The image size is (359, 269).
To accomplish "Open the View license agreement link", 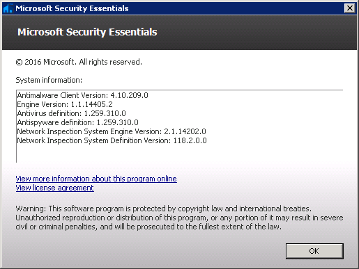I will 54,188.
